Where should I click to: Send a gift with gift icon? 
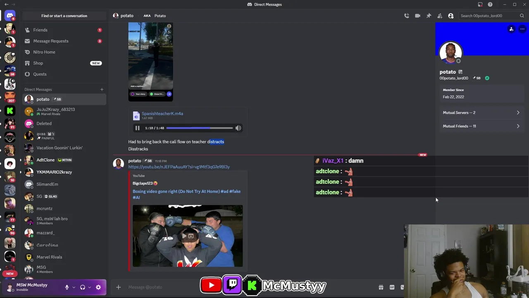(381, 287)
